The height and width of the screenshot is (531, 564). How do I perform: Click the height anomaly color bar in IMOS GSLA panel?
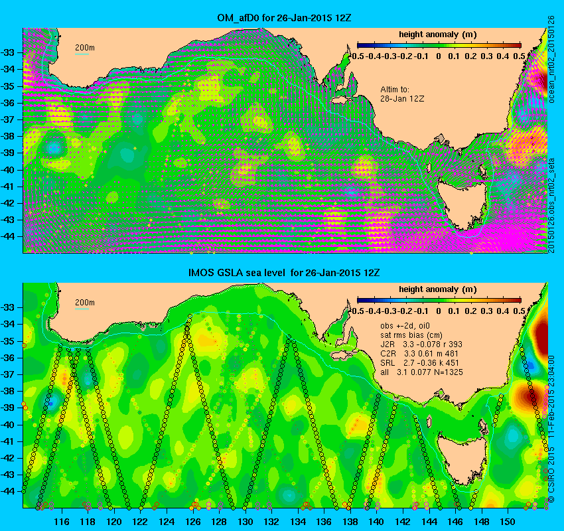(x=439, y=300)
